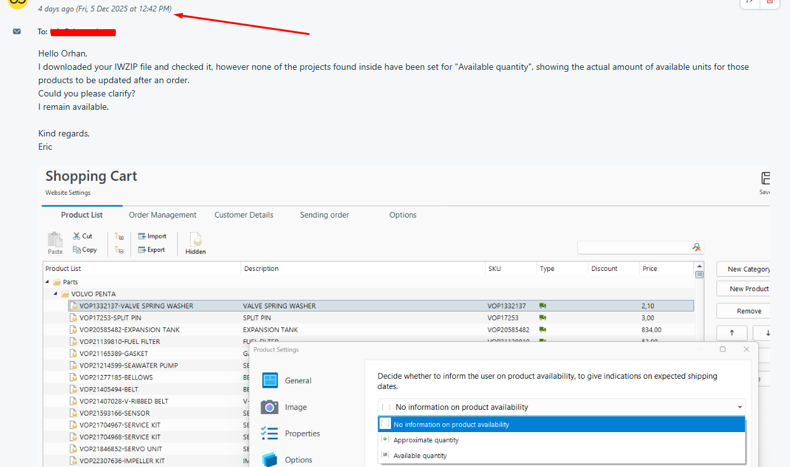This screenshot has height=467, width=794.
Task: Toggle the Hidden product icon
Action: tap(196, 241)
